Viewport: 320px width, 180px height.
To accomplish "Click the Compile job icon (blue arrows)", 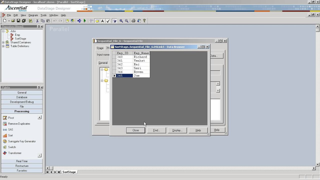I will [x=79, y=21].
